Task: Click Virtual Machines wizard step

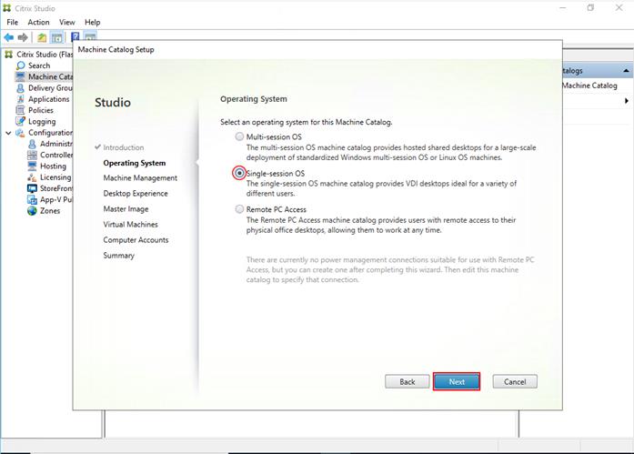Action: [130, 225]
